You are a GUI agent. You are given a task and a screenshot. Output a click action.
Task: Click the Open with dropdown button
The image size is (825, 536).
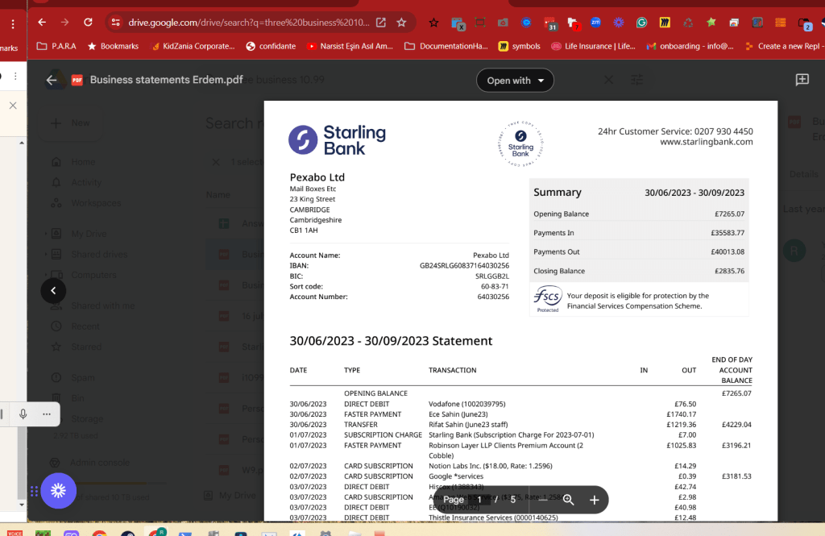click(515, 81)
